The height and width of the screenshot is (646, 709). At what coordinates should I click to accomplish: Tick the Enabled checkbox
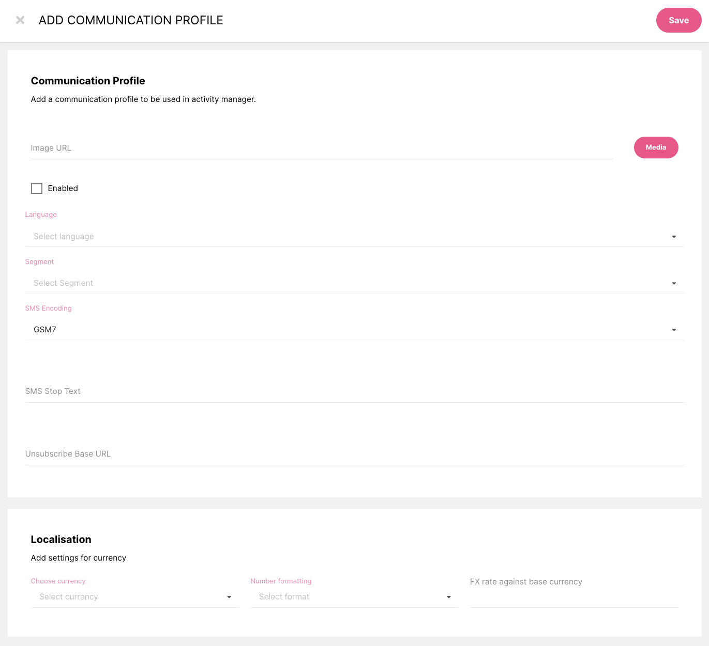click(37, 188)
